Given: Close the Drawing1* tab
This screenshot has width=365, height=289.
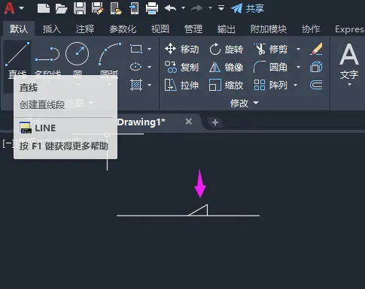Looking at the screenshot, I should tap(189, 122).
